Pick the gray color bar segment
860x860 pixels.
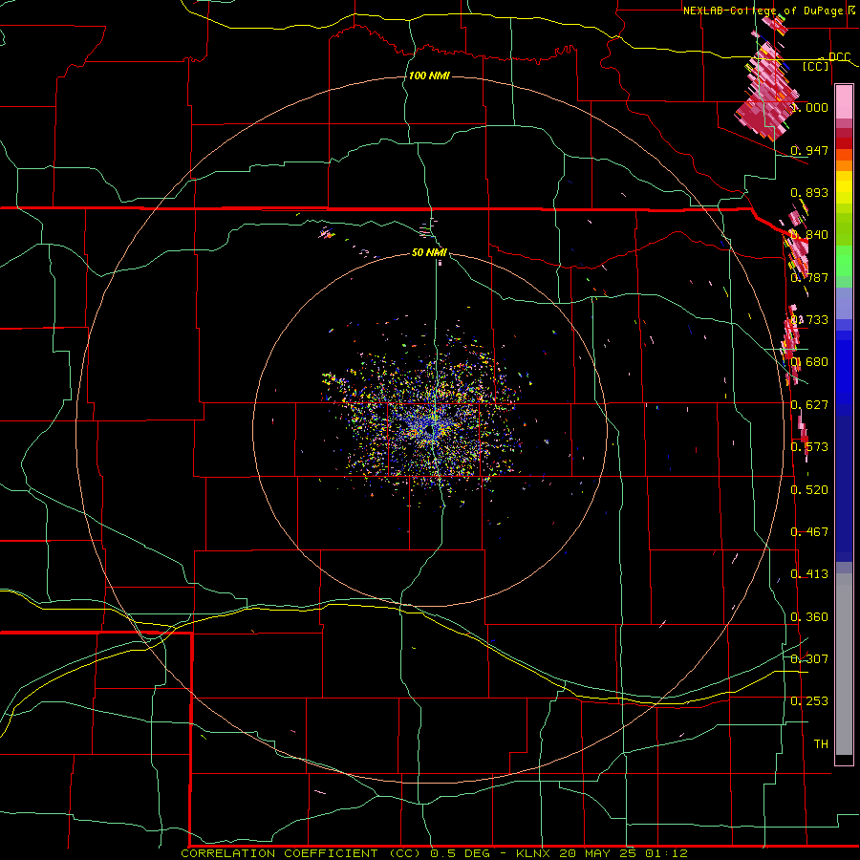[844, 664]
